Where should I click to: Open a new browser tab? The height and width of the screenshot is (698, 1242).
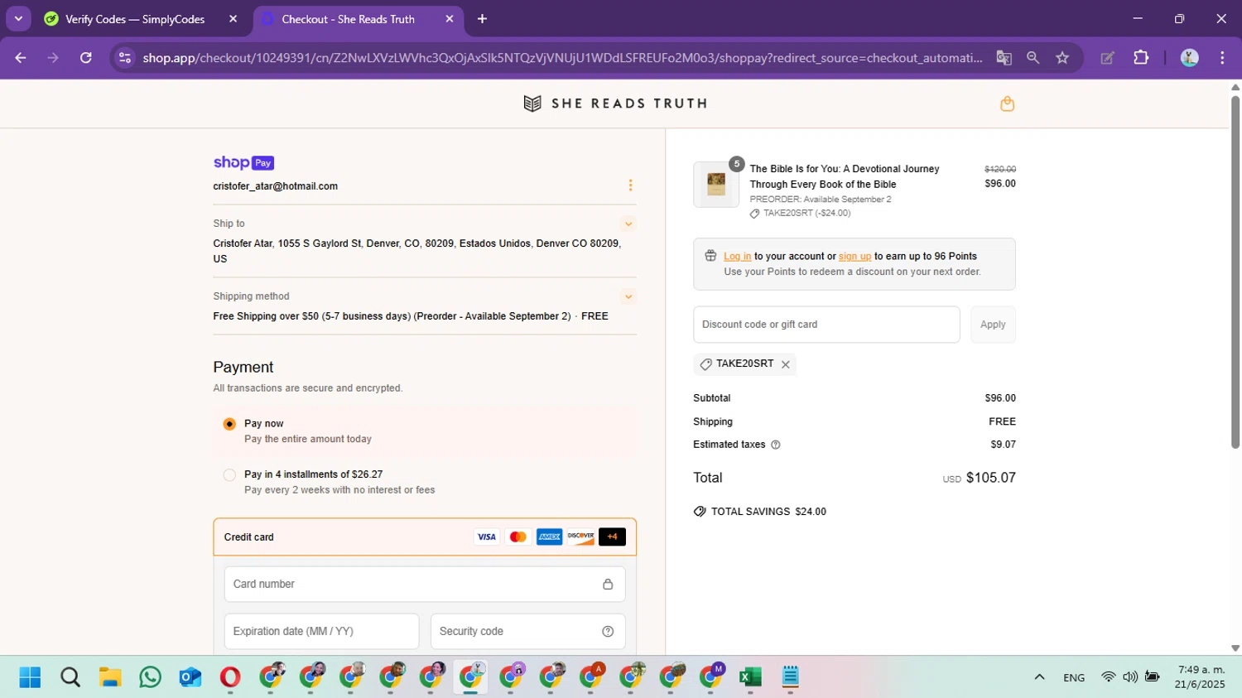[483, 19]
